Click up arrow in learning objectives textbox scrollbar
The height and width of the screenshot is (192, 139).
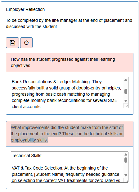click(x=126, y=80)
